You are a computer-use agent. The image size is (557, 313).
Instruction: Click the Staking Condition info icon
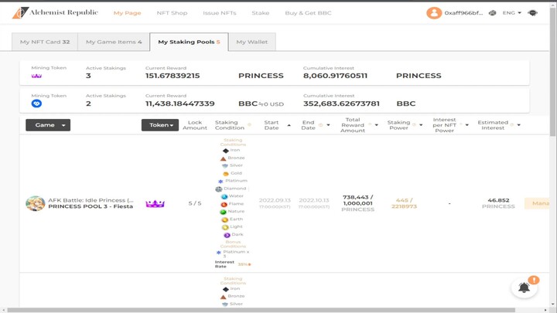point(249,125)
